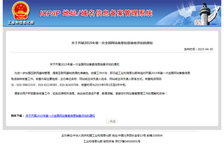The image size is (224, 144).
Task: Click the footer line 主办单位:中华人民共和国工业和信息化部
Action: click(x=112, y=136)
